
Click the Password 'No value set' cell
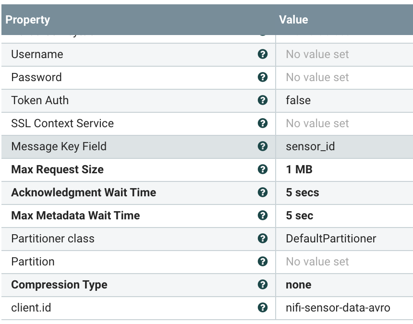tap(317, 77)
